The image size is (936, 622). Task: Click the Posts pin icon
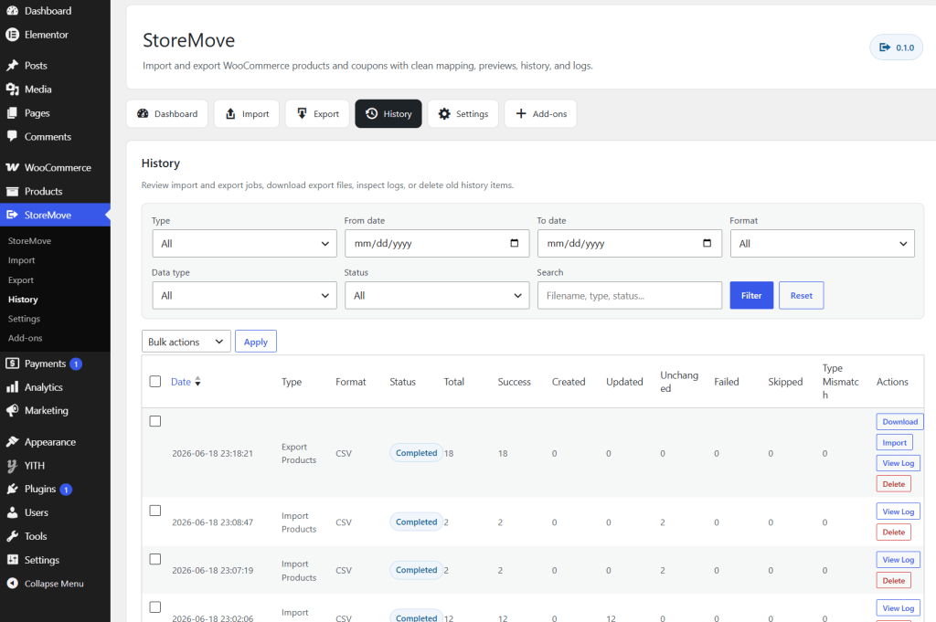tap(12, 66)
